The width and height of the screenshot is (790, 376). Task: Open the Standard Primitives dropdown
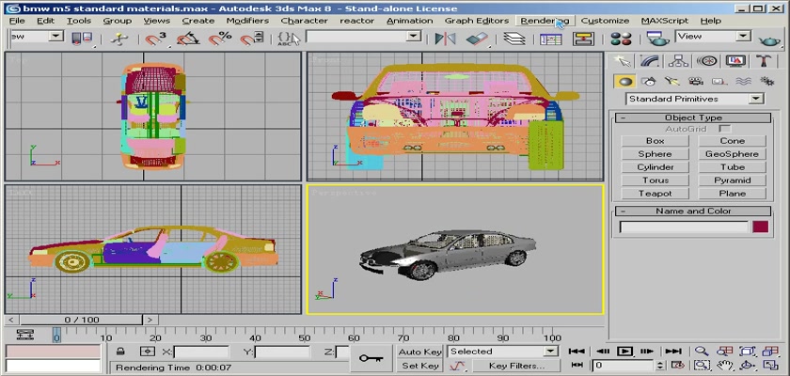[695, 99]
